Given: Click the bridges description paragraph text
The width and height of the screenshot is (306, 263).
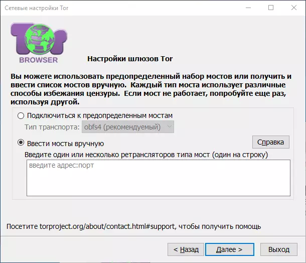Looking at the screenshot, I should 150,89.
